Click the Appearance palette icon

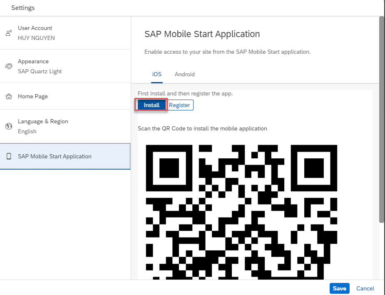tap(9, 66)
